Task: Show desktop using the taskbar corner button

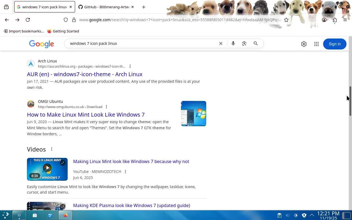Action: pos(347,215)
